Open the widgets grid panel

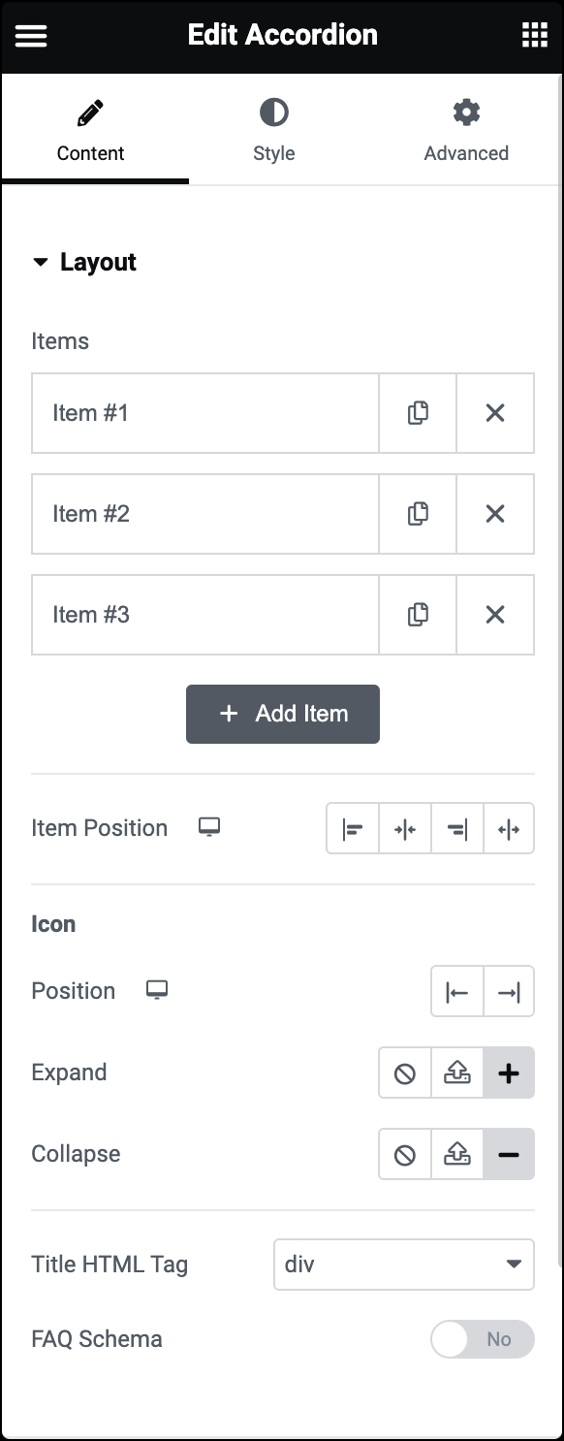coord(534,35)
